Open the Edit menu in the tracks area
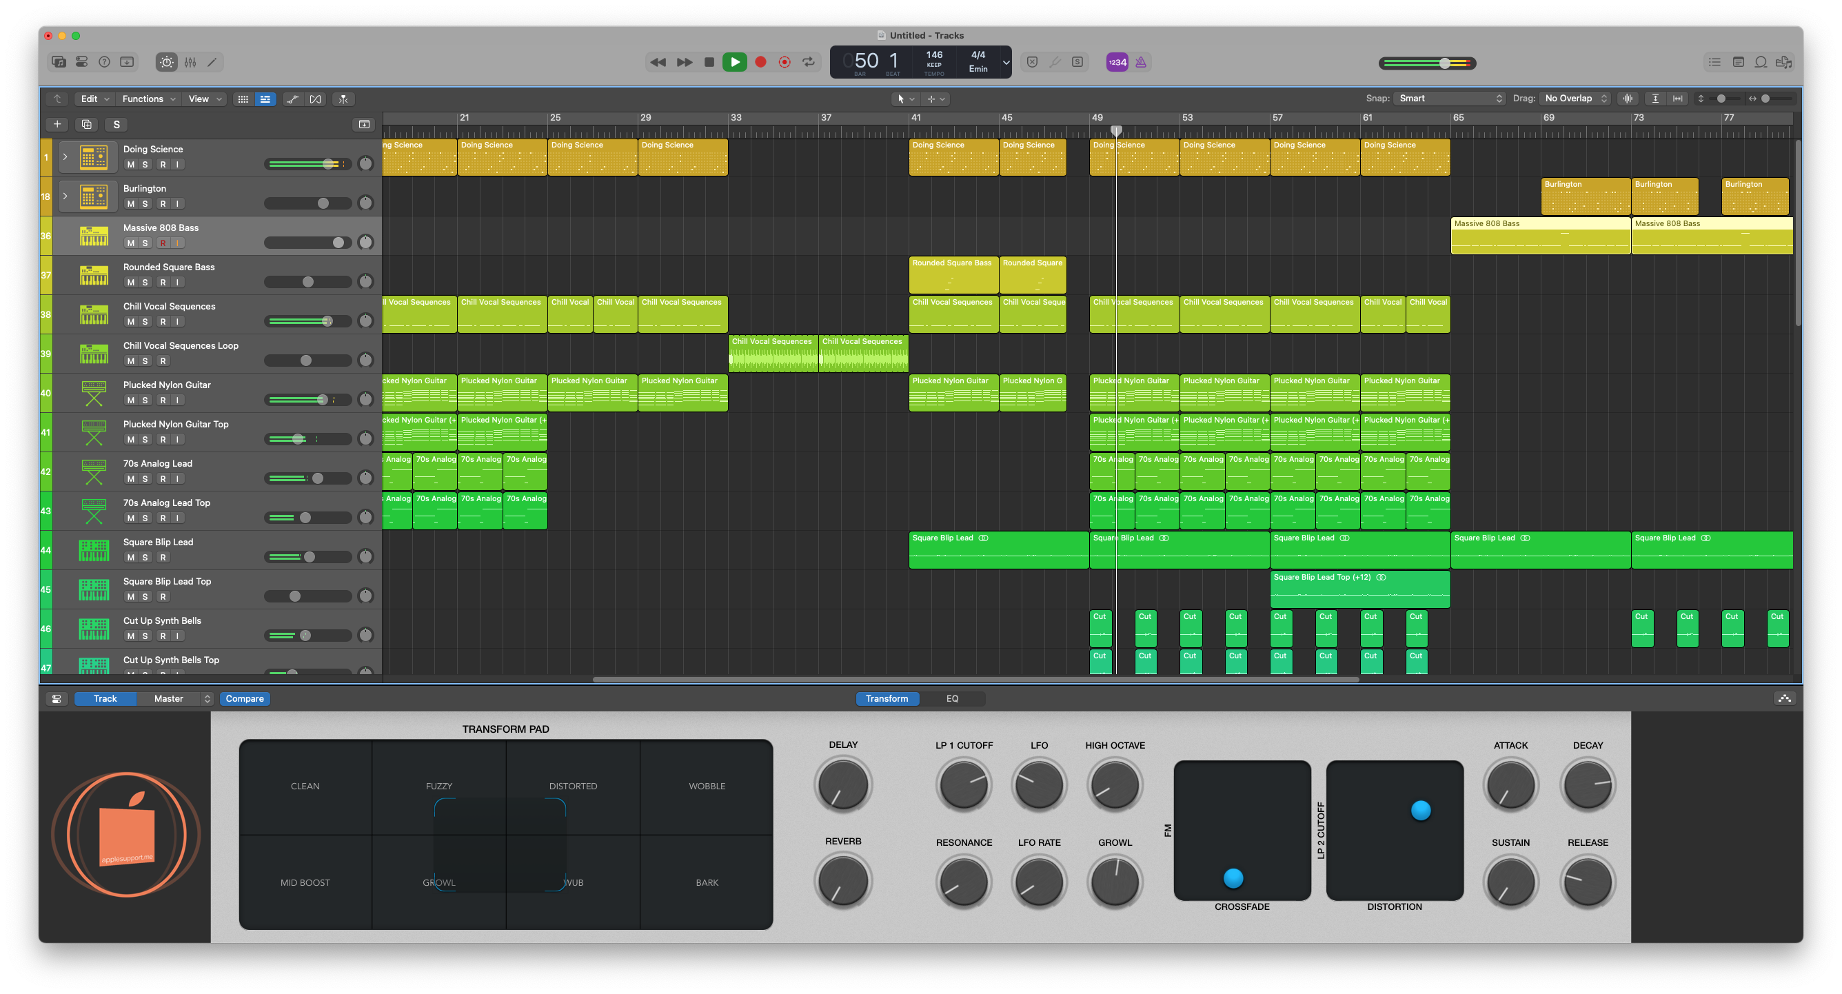This screenshot has height=994, width=1842. (x=94, y=99)
